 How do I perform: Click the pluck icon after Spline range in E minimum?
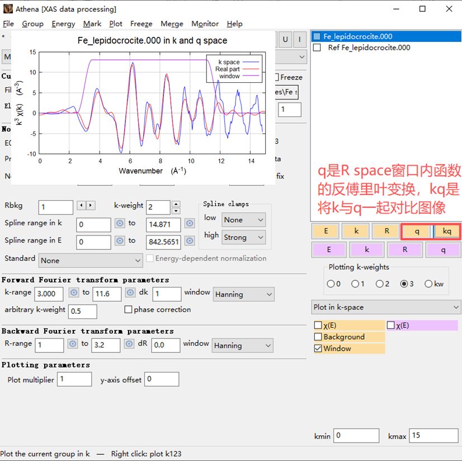[120, 241]
